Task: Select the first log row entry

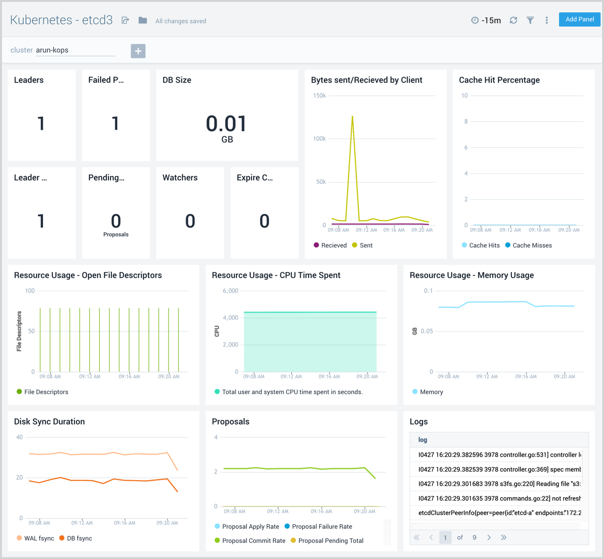Action: tap(499, 455)
